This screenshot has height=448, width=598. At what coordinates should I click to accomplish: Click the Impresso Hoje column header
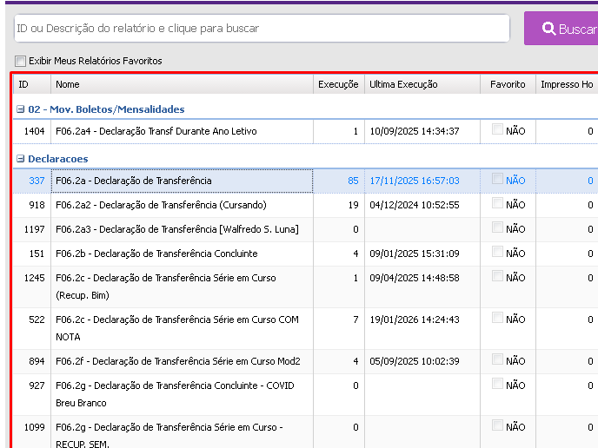pos(567,84)
